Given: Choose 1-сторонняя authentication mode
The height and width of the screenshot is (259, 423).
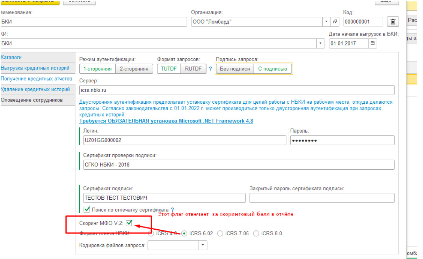Looking at the screenshot, I should 97,69.
